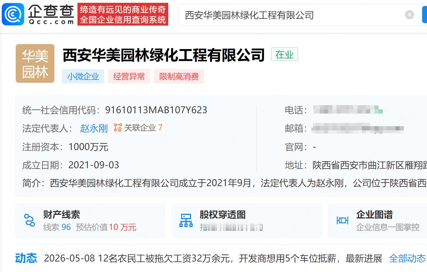Viewport: 427px width, 272px height.
Task: Click the address starting 陕西省西安市曲江新区
Action: [370, 165]
